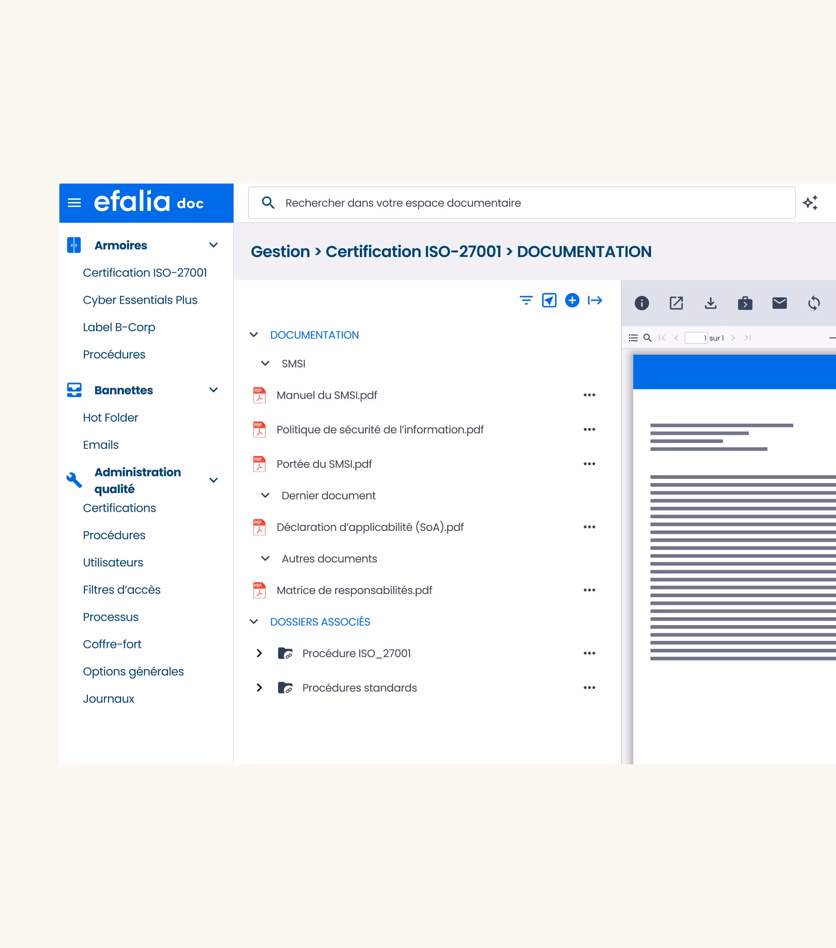The height and width of the screenshot is (948, 836).
Task: Open more options for Procédures standards
Action: coord(589,687)
